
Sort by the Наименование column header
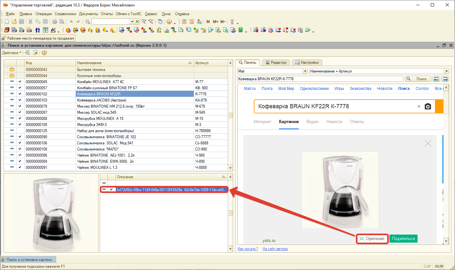135,63
